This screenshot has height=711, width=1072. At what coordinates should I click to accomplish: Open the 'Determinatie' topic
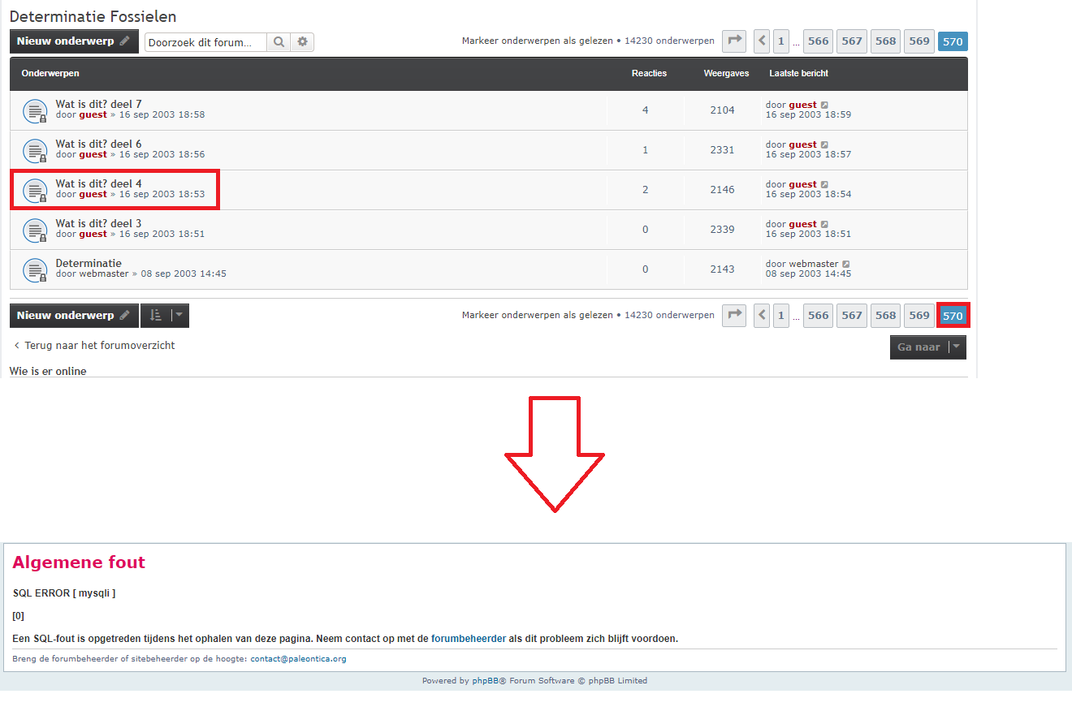89,263
